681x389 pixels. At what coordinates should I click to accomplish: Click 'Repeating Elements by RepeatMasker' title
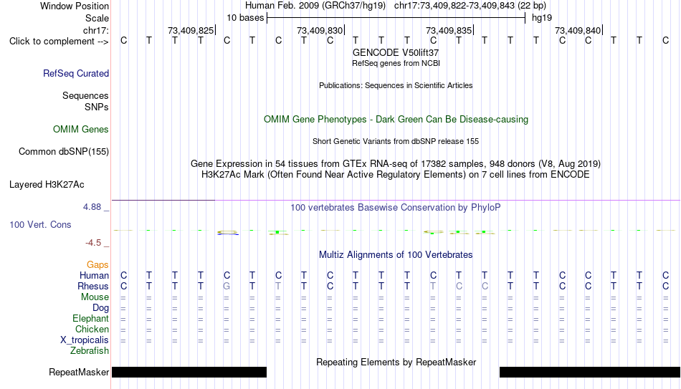[396, 362]
